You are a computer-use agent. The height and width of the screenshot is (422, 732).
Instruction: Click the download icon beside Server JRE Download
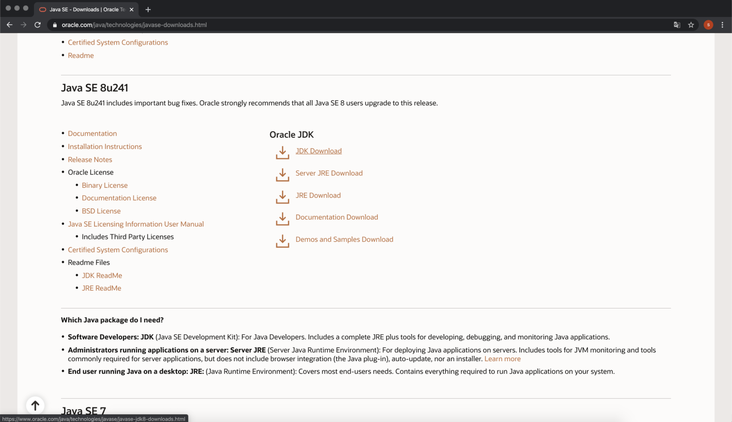pos(282,175)
